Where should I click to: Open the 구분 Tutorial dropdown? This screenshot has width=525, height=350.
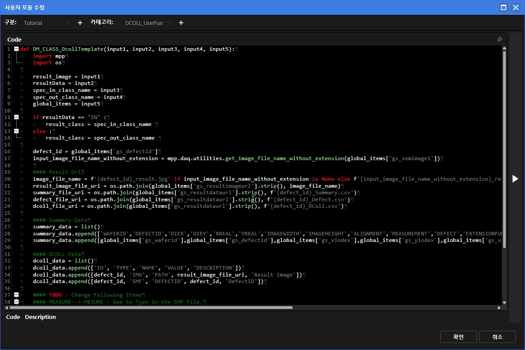pos(46,23)
